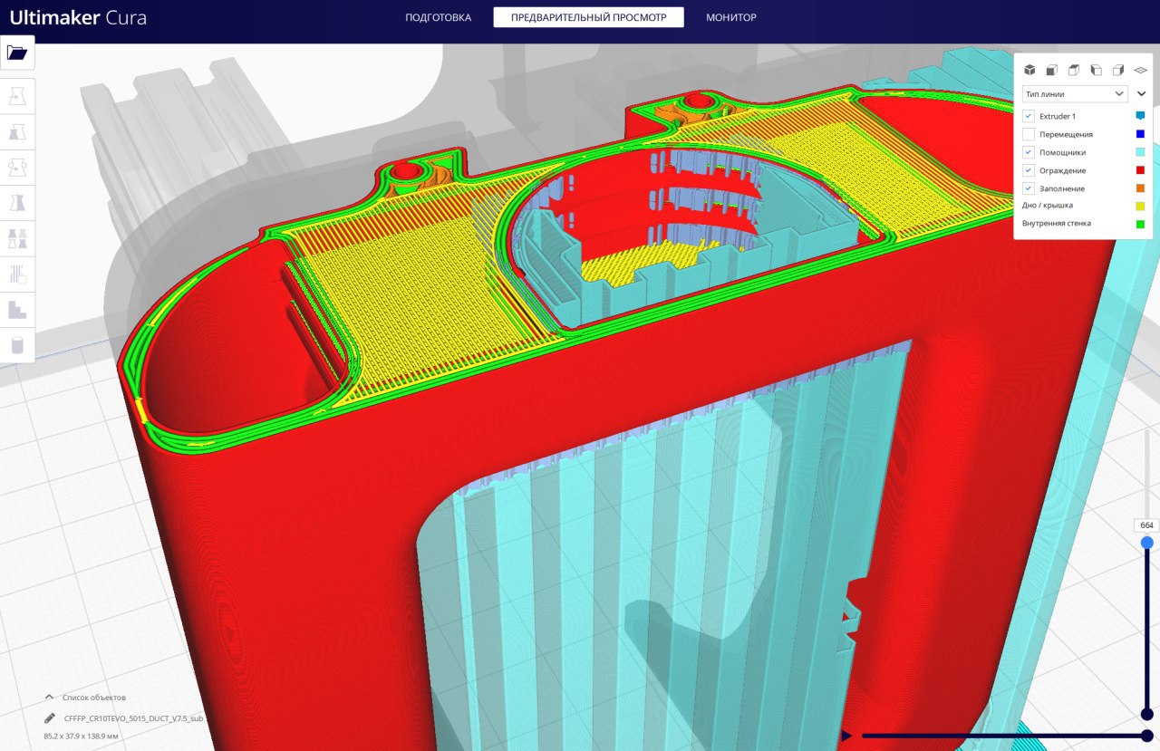Open the Тип линии color scheme dropdown
This screenshot has width=1160, height=751.
click(1075, 93)
